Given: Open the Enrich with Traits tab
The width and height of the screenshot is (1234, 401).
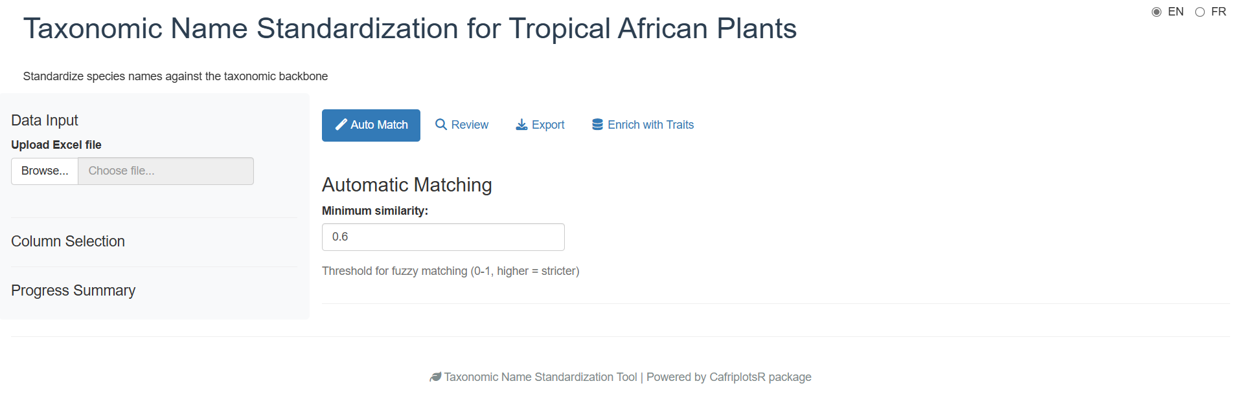Looking at the screenshot, I should click(650, 125).
